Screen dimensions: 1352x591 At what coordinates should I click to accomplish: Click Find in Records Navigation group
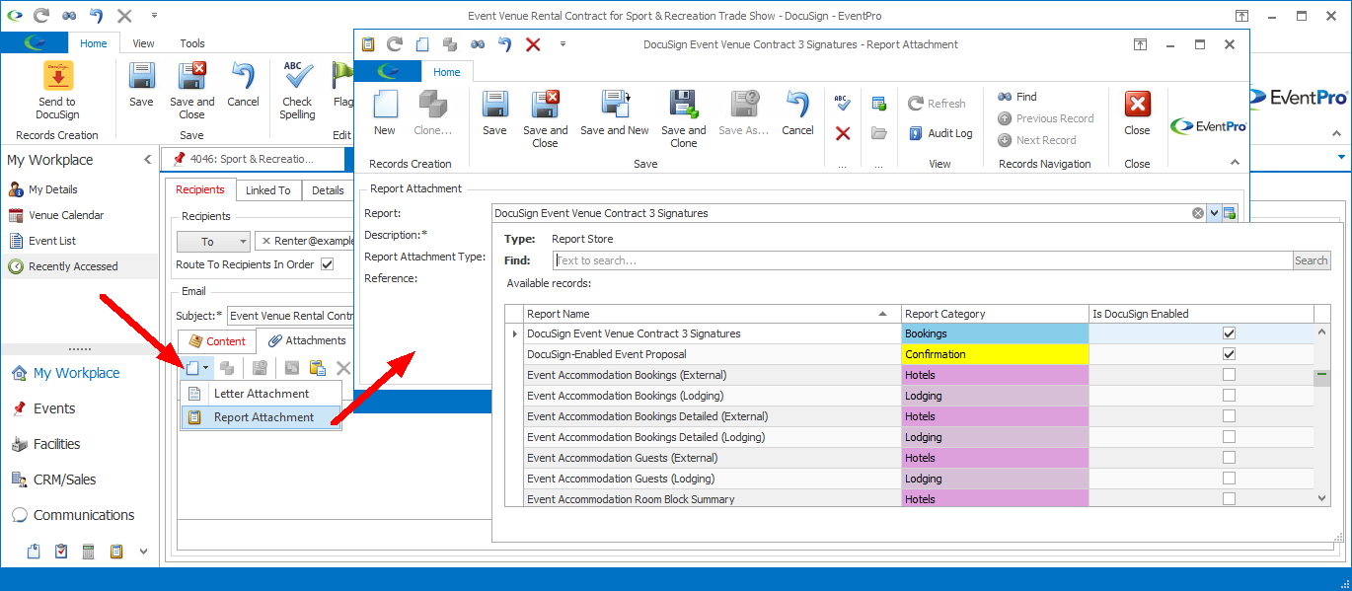1016,97
